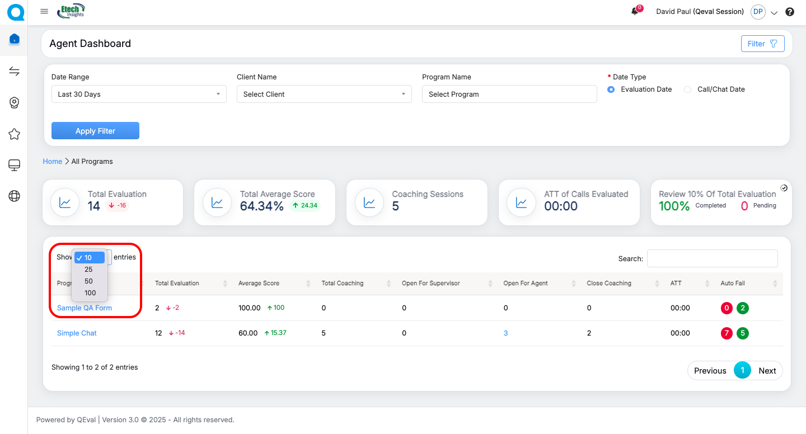Open the notifications bell
Image resolution: width=806 pixels, height=434 pixels.
(635, 12)
